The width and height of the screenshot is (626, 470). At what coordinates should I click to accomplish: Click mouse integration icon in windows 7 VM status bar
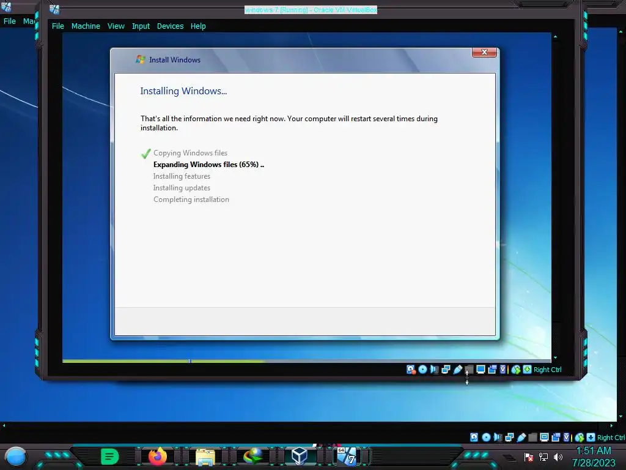pyautogui.click(x=516, y=370)
